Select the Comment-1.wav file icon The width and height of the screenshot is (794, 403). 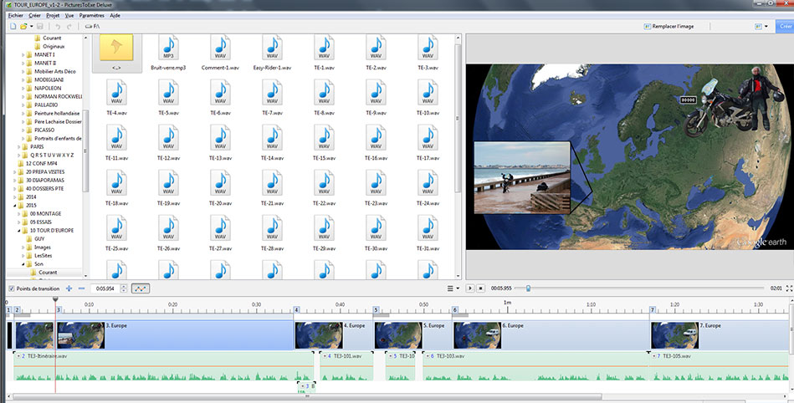pyautogui.click(x=220, y=48)
